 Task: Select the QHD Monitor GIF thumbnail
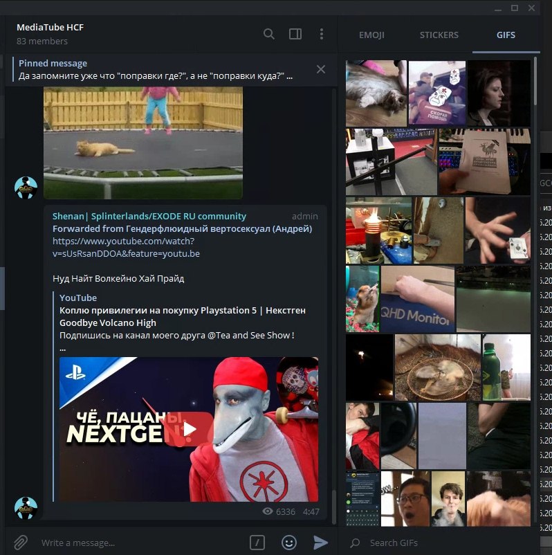tap(418, 299)
